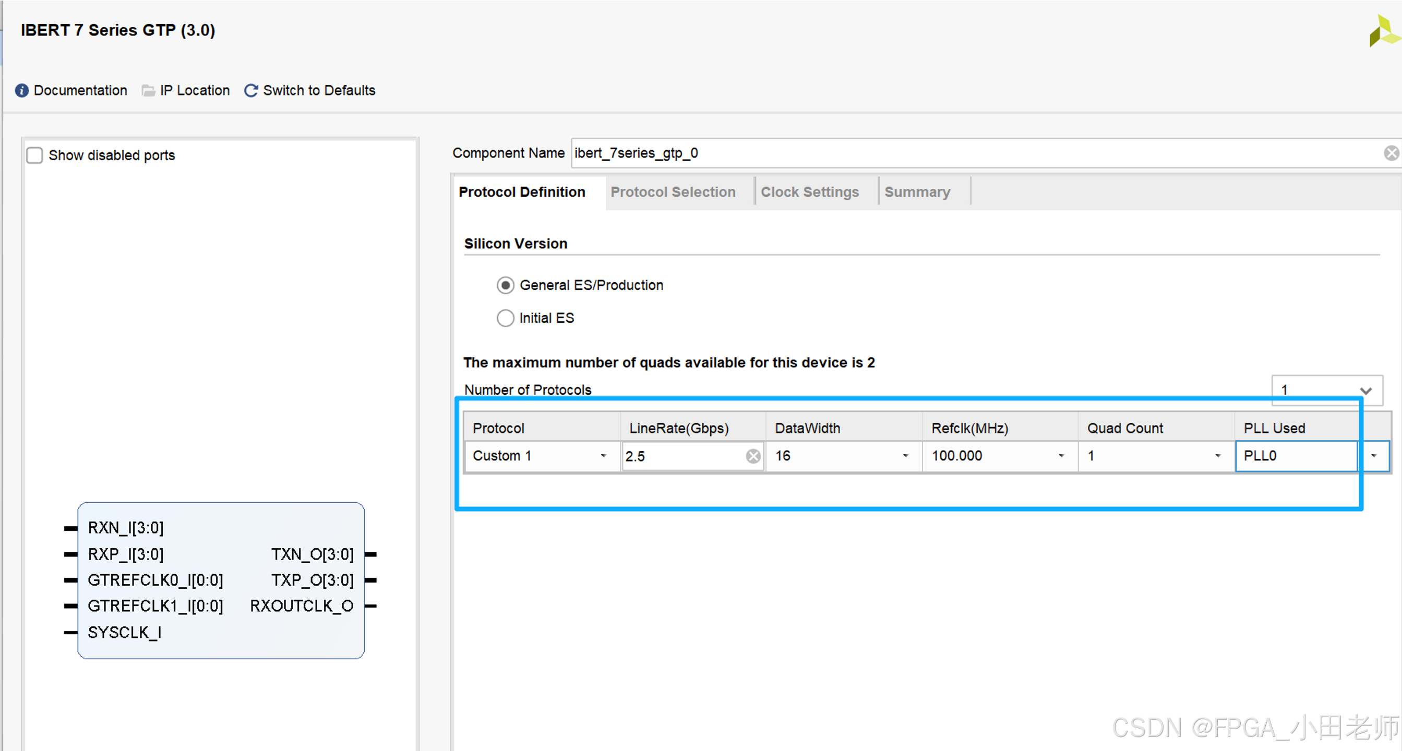Viewport: 1402px width, 751px height.
Task: Go to the Summary tab
Action: point(917,192)
